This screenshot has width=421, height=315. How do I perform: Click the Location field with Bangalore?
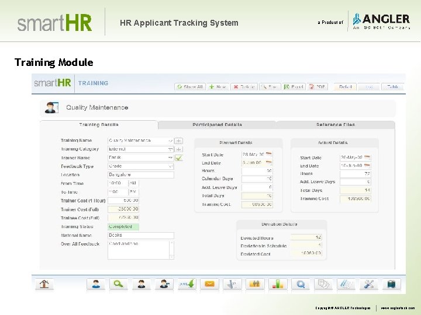pos(141,174)
